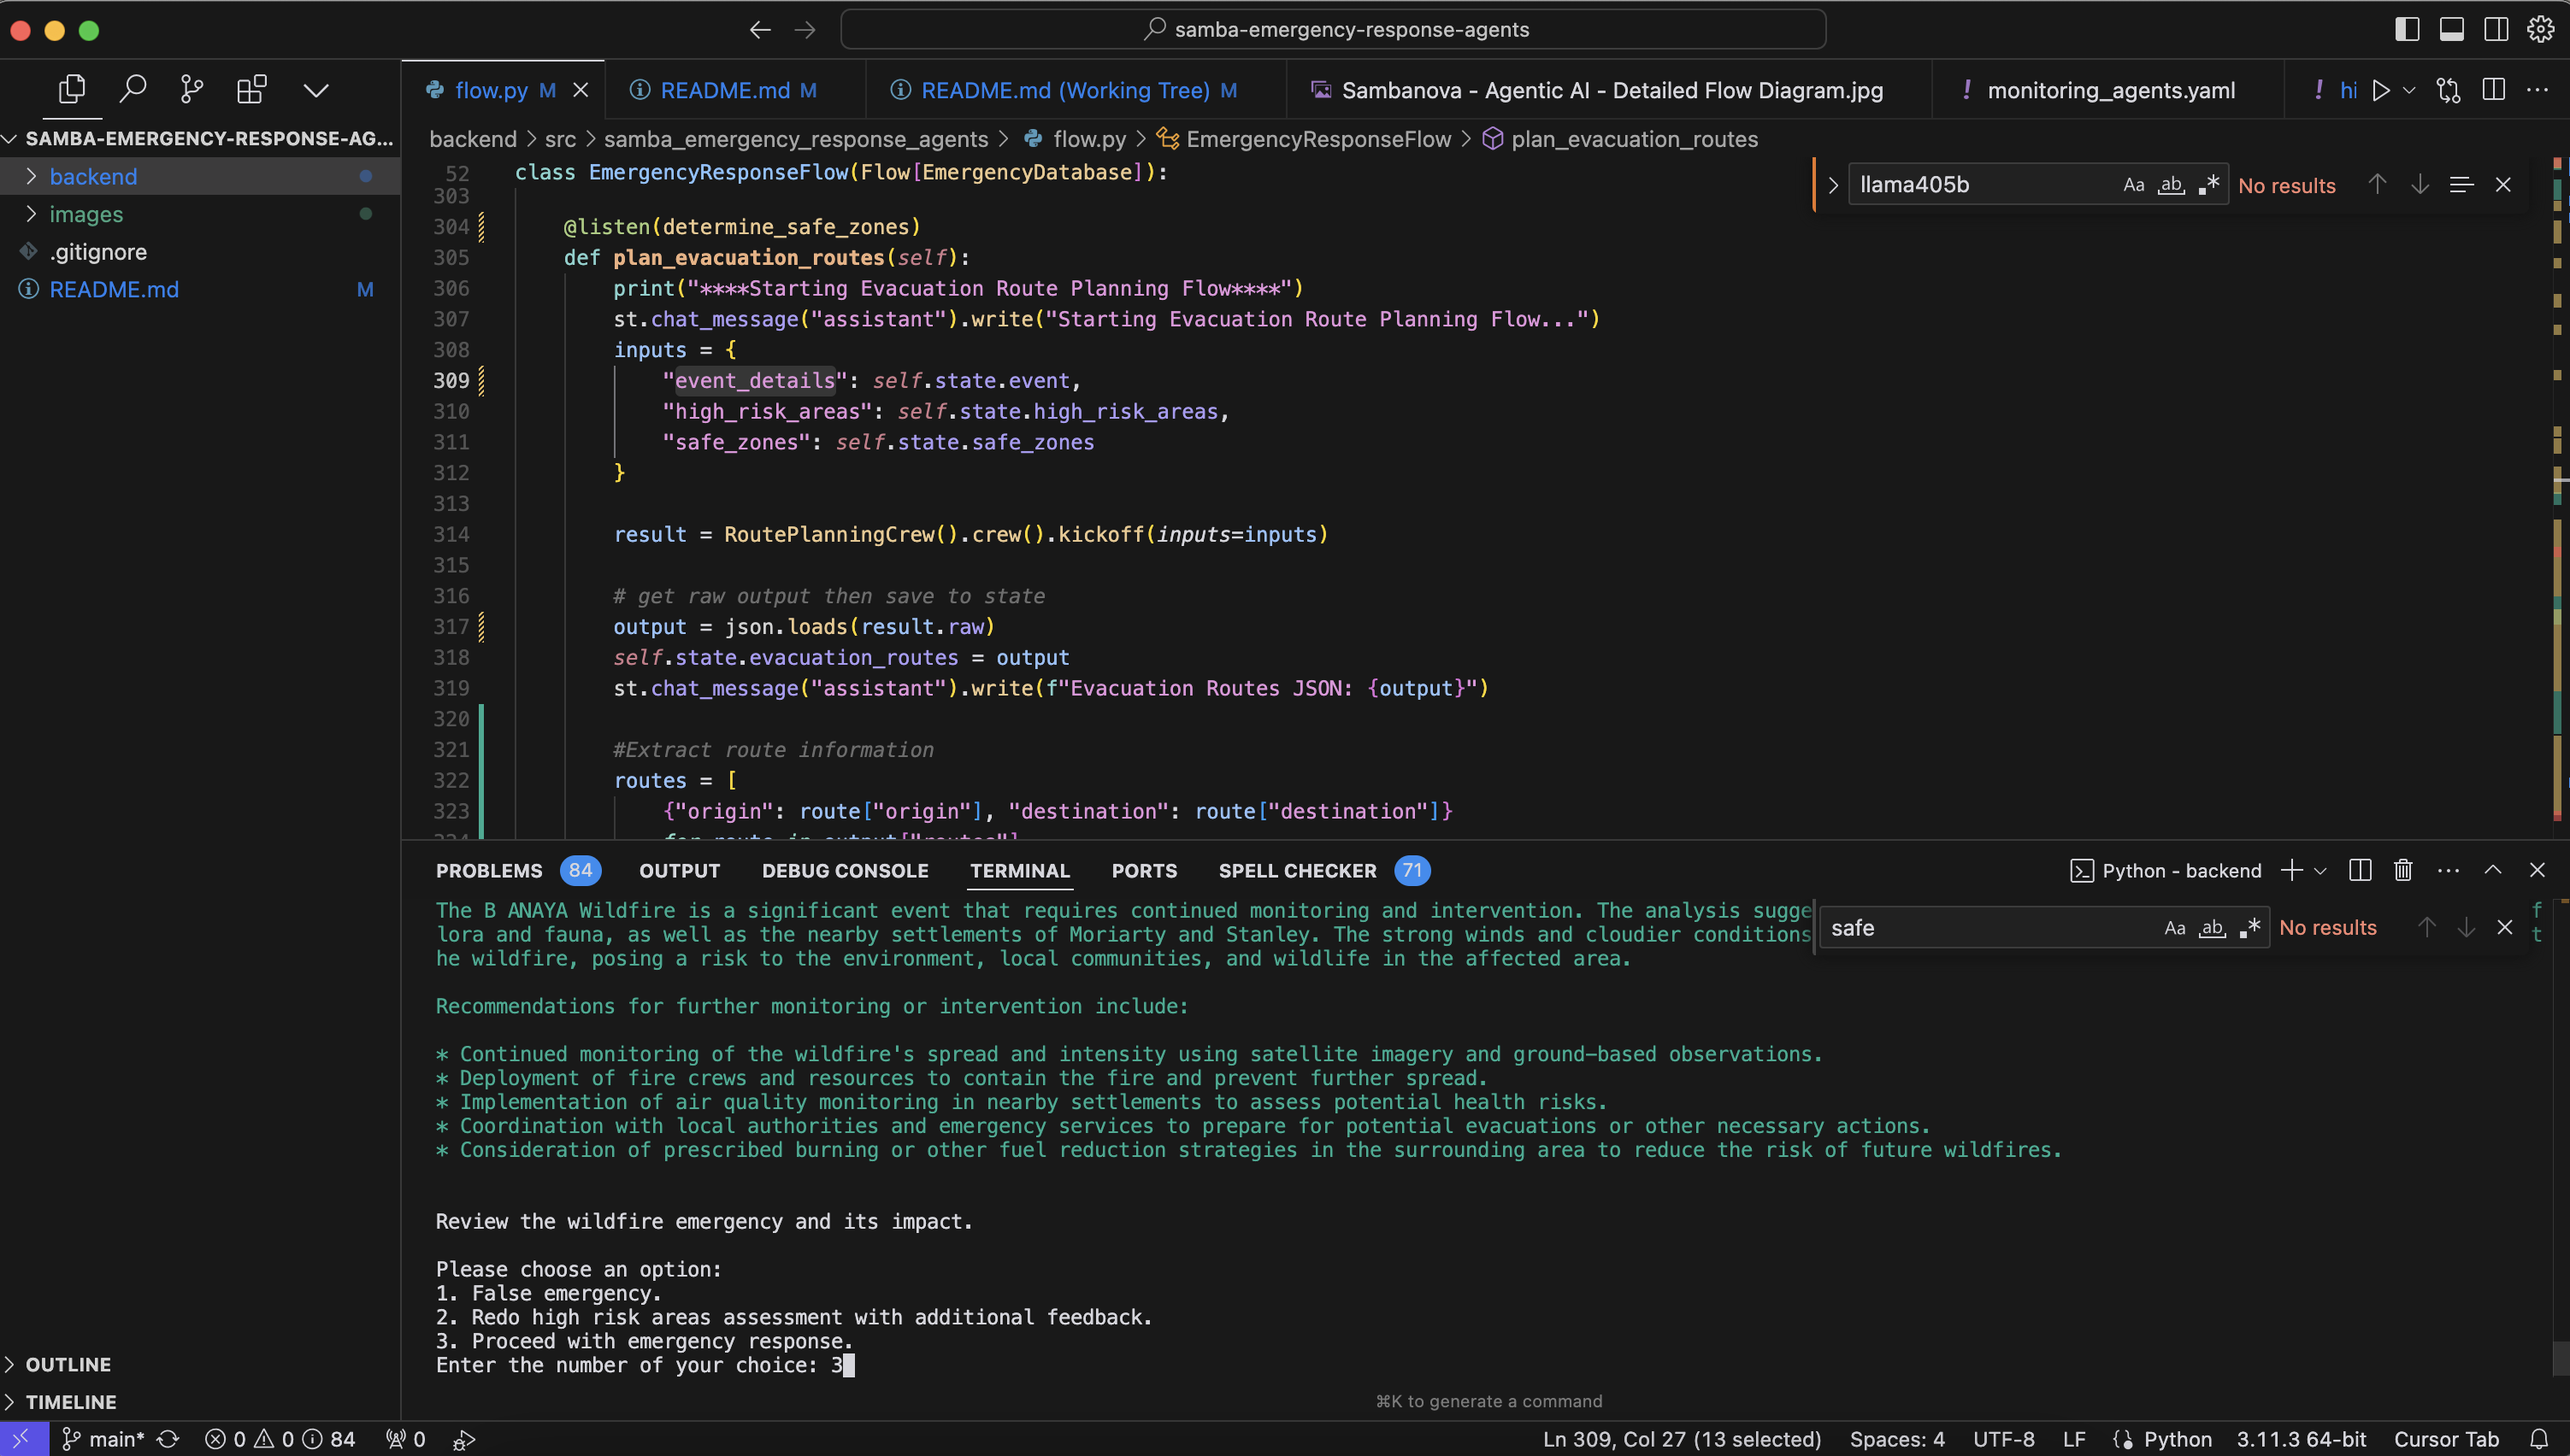Kill terminal with the trash icon
Image resolution: width=2570 pixels, height=1456 pixels.
coord(2403,870)
